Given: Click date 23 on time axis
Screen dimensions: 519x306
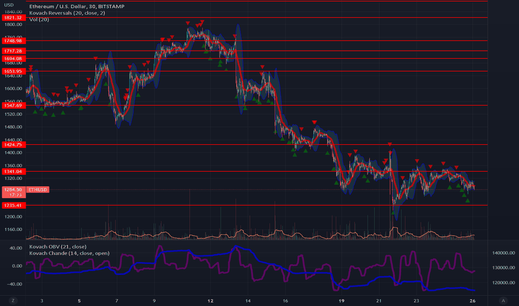Looking at the screenshot, I should pyautogui.click(x=416, y=300).
